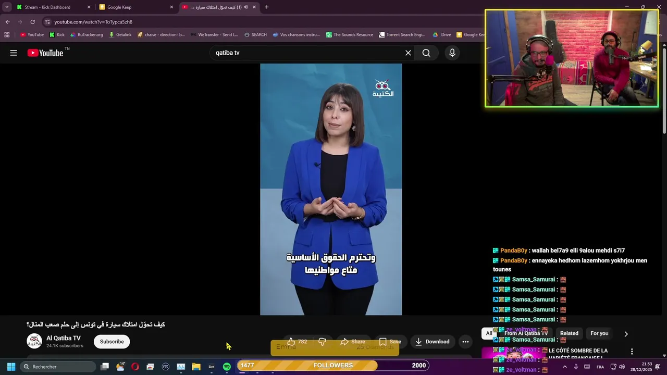The image size is (667, 375).
Task: Open the Al Qatiba TV channel name link
Action: (64, 338)
